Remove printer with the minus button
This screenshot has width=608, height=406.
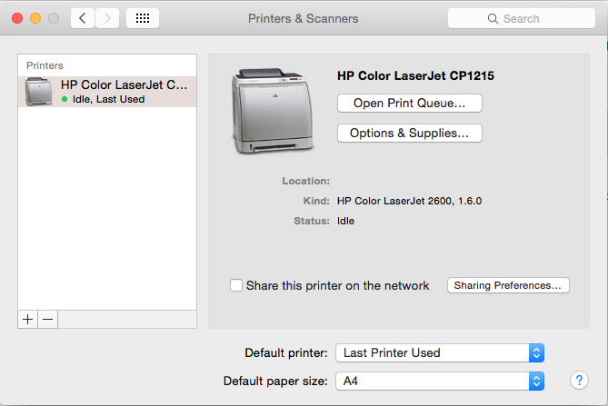(48, 319)
